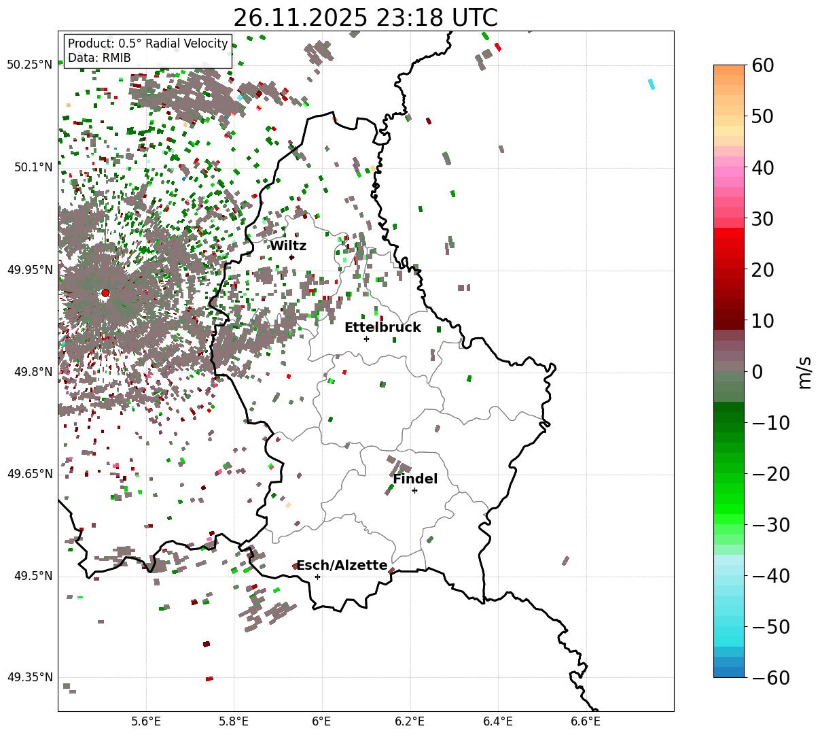Click the Product: 0.5° Radial Velocity text

click(148, 44)
